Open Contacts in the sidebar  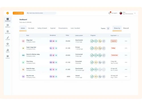(8, 57)
